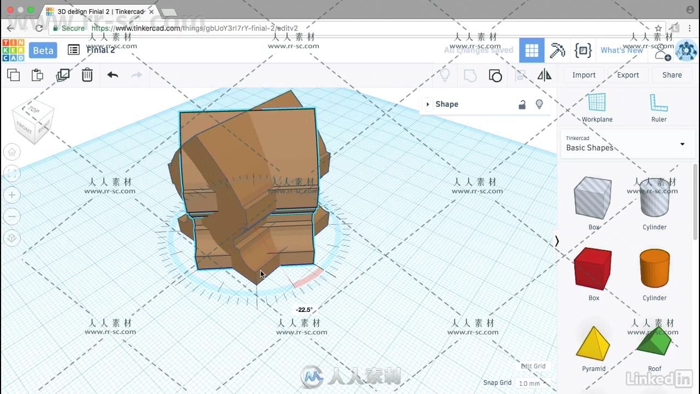
Task: Pick the yellow Pyramid shape
Action: (x=593, y=344)
